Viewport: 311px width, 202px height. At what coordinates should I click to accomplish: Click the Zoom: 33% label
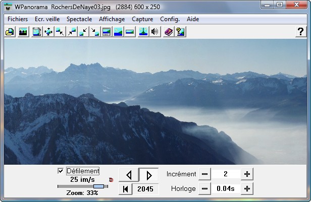82,193
